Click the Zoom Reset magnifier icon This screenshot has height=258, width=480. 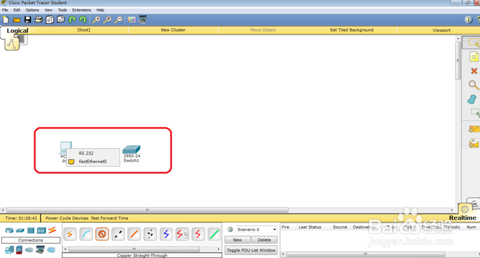pos(107,20)
